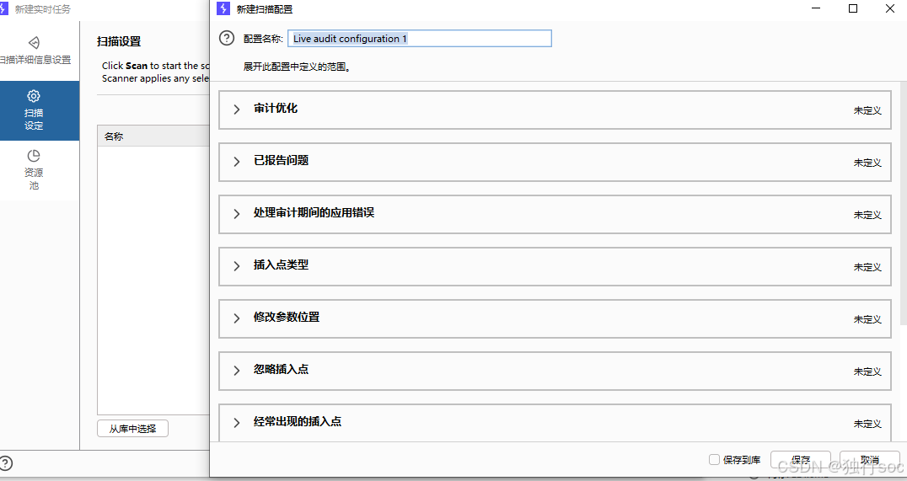This screenshot has width=907, height=481.
Task: Click the 经常出现的插入点 heading text
Action: pos(298,421)
